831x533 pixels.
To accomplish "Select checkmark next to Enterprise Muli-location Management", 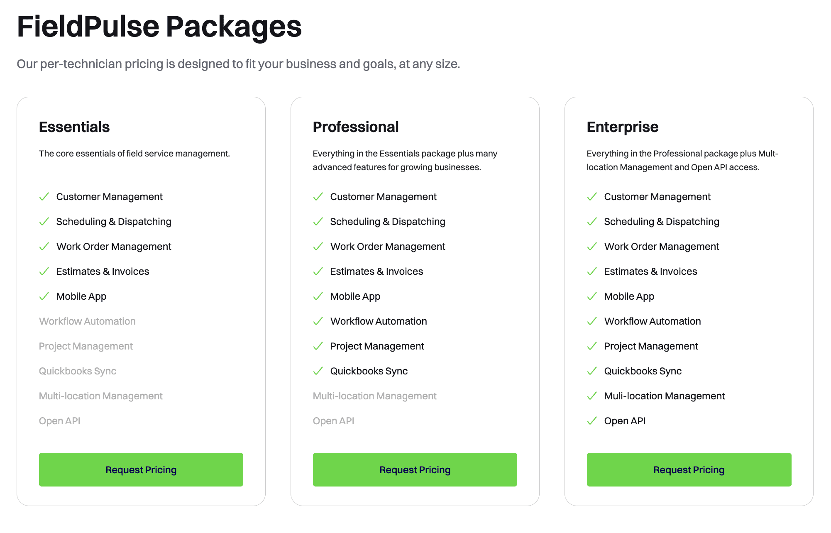I will [x=592, y=396].
